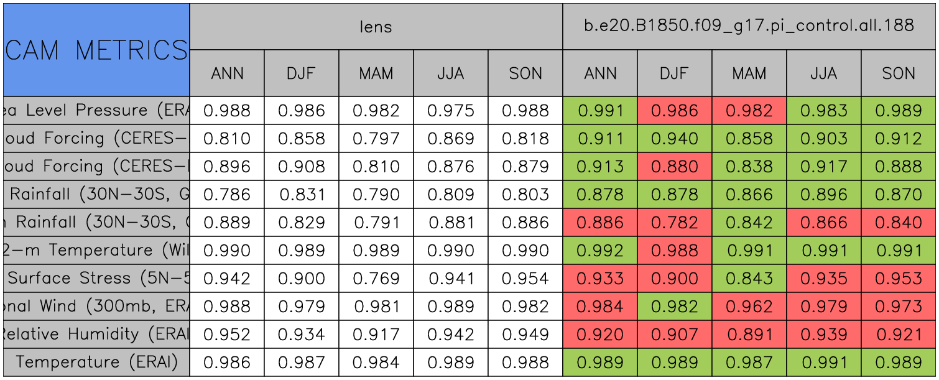Select the Surface Stress row label
This screenshot has width=939, height=380.
pos(96,279)
